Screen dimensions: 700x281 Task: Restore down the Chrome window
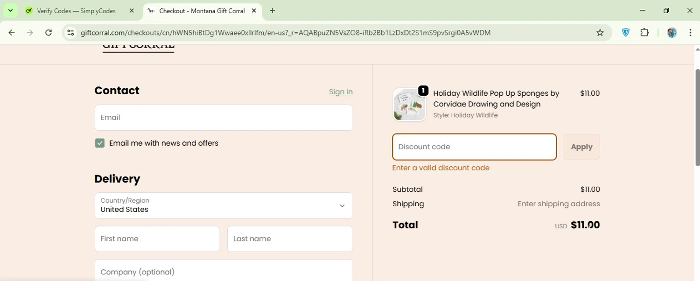[x=666, y=11]
